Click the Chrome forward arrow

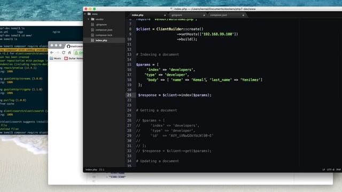(x=58, y=53)
